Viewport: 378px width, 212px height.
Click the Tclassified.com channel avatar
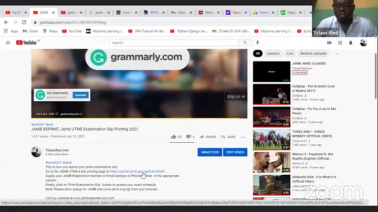(x=36, y=152)
